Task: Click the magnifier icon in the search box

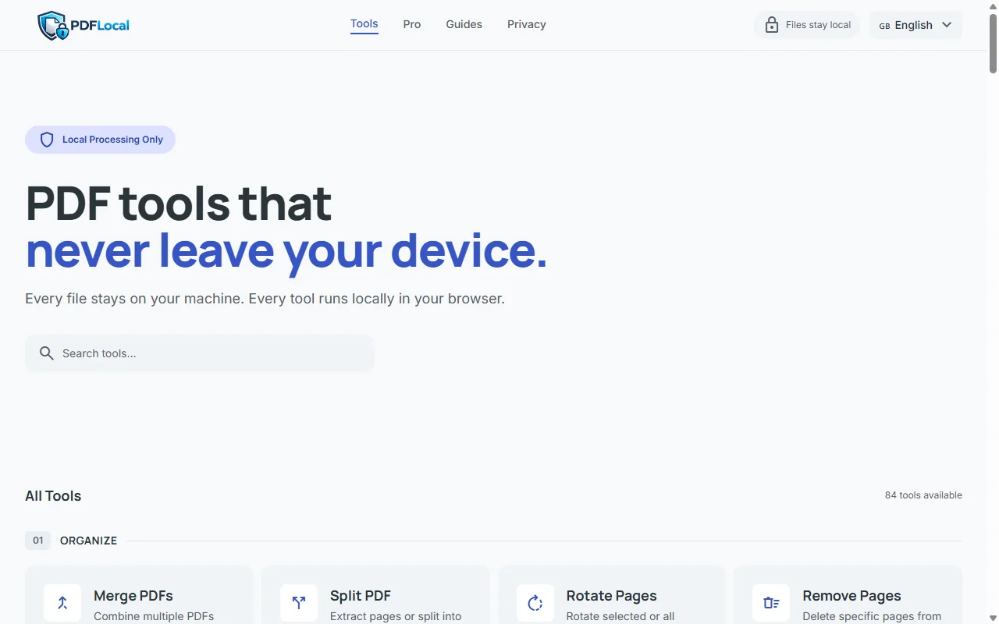Action: pyautogui.click(x=47, y=353)
